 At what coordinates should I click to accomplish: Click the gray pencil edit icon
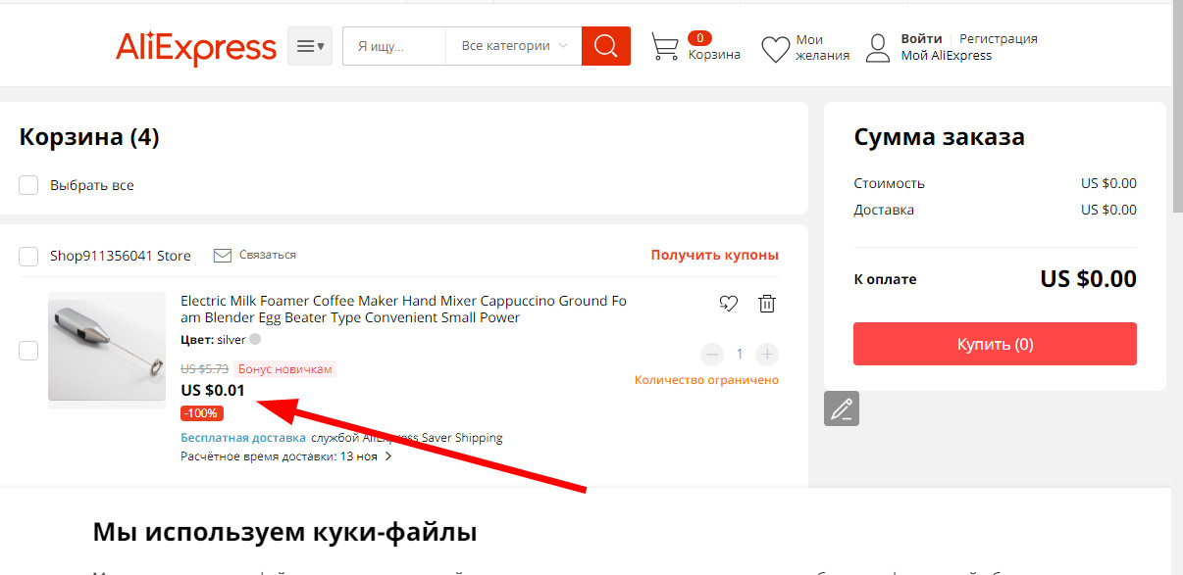click(x=841, y=408)
